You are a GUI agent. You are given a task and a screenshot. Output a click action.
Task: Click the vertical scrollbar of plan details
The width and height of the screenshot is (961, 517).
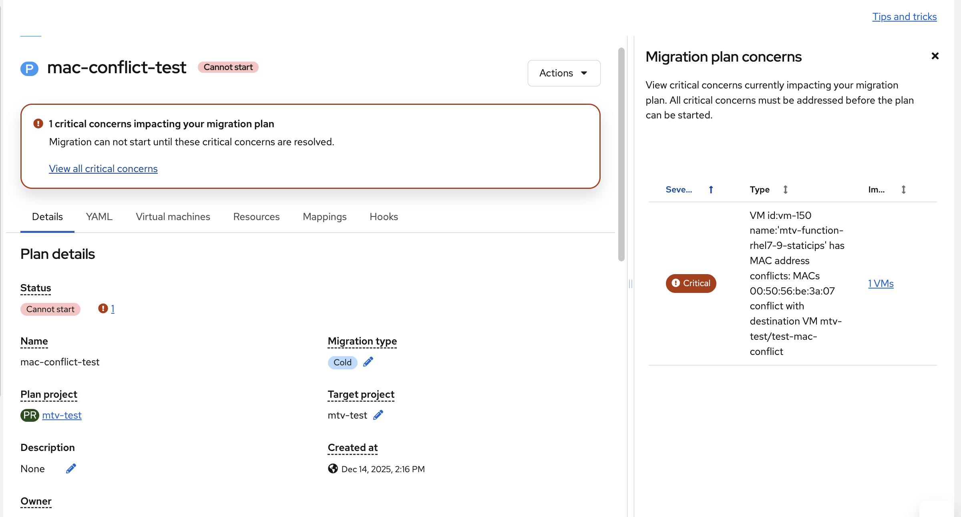[x=621, y=154]
